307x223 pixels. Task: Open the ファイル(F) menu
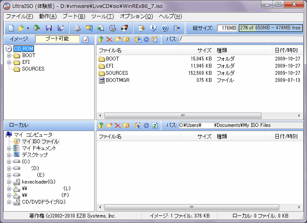tap(20, 16)
